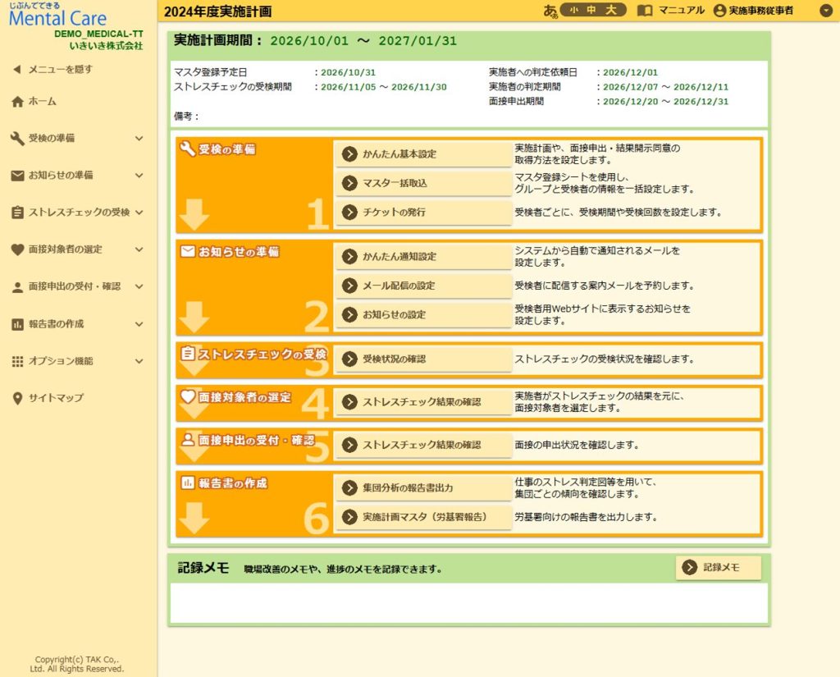This screenshot has height=677, width=840.
Task: Click arrow icon on 受検状況の確認 button
Action: pyautogui.click(x=349, y=359)
